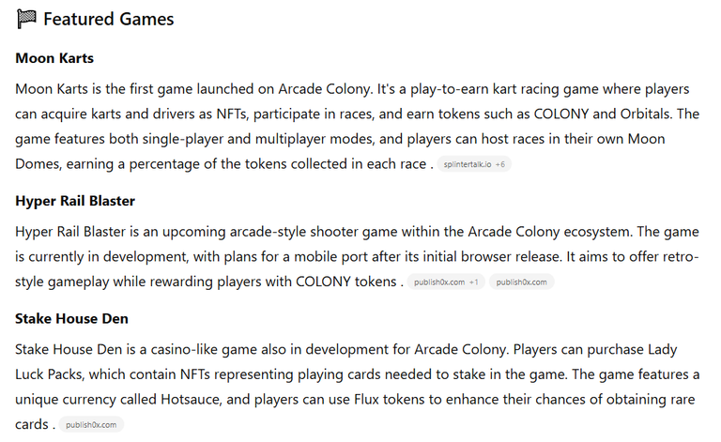The image size is (721, 442).
Task: Click the words mobile port in Hyper Rail text
Action: pyautogui.click(x=331, y=257)
